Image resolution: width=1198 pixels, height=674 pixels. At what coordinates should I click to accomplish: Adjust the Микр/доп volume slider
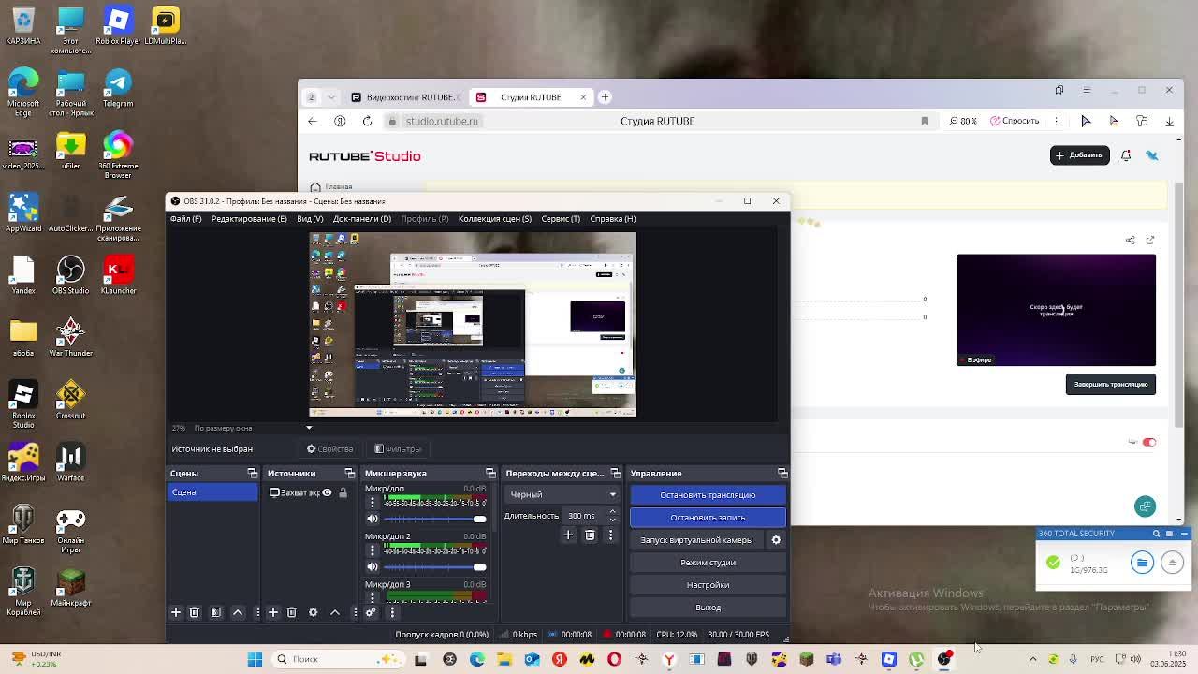435,519
